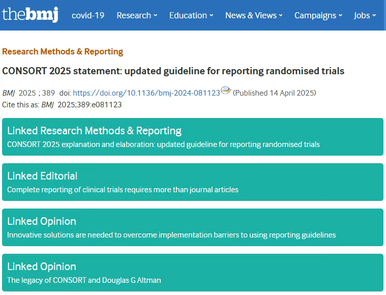The height and width of the screenshot is (295, 386).
Task: Expand the Research dropdown chevron
Action: click(x=155, y=16)
